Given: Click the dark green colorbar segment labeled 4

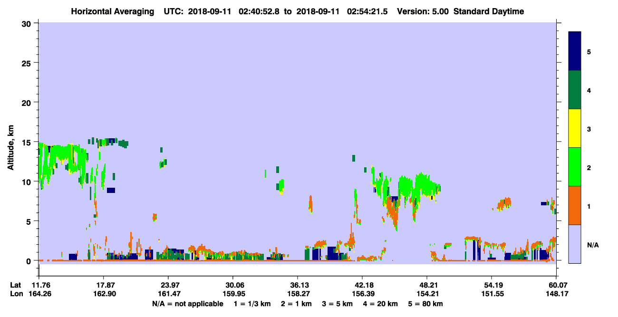Looking at the screenshot, I should pos(575,90).
